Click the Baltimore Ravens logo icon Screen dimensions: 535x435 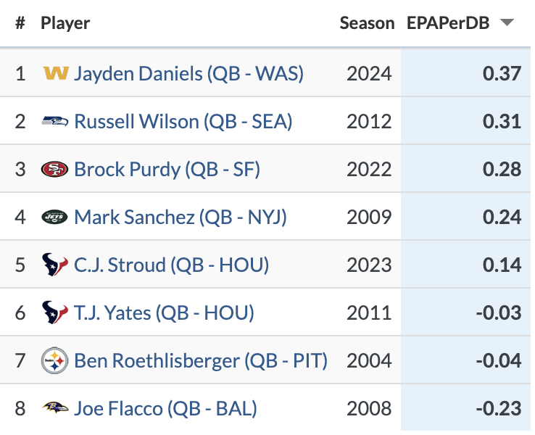point(56,408)
